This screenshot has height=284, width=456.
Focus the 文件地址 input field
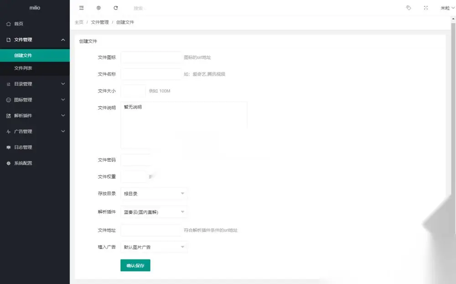click(x=151, y=230)
